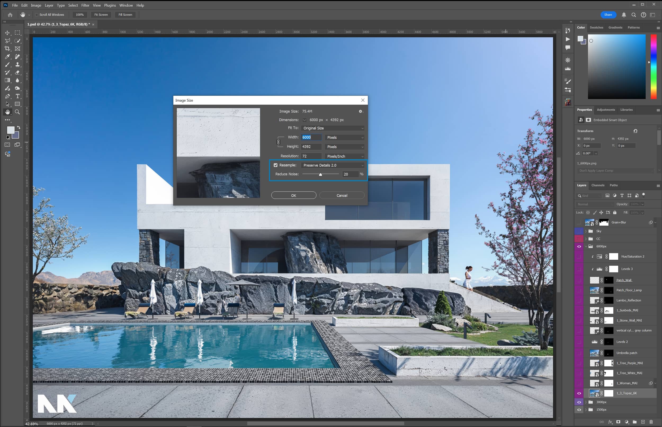This screenshot has height=427, width=662.
Task: Expand the CC layer group
Action: pos(586,239)
